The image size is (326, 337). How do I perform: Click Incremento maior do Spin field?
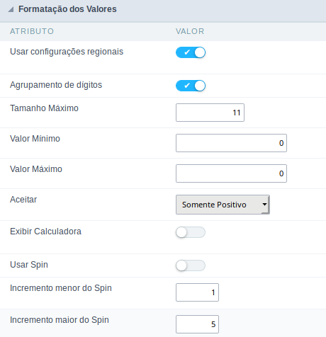pyautogui.click(x=197, y=324)
